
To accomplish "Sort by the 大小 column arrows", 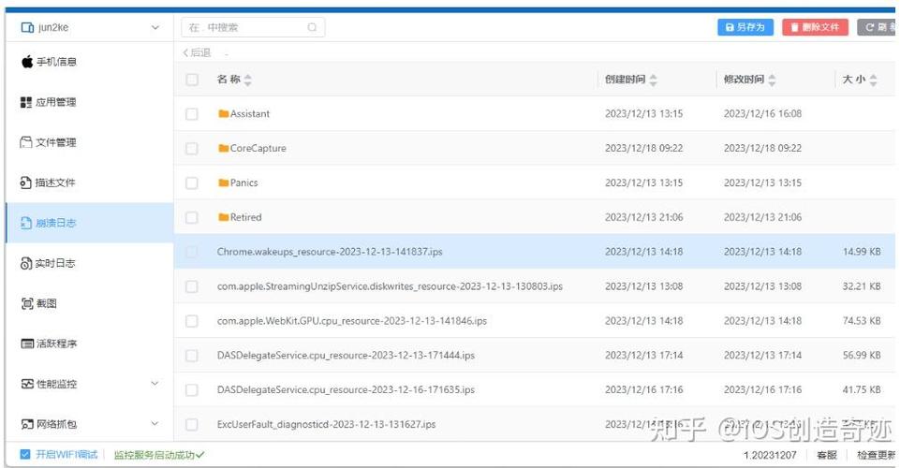I will click(873, 80).
